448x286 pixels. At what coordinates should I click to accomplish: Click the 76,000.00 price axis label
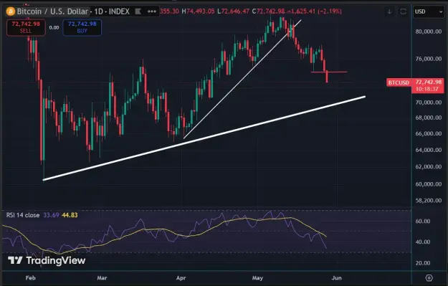pos(428,59)
